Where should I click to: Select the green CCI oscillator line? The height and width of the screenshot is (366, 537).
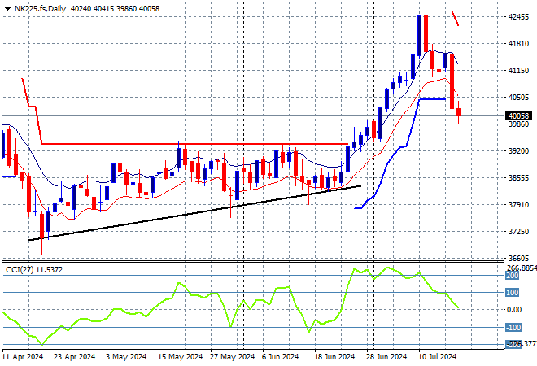click(x=230, y=306)
